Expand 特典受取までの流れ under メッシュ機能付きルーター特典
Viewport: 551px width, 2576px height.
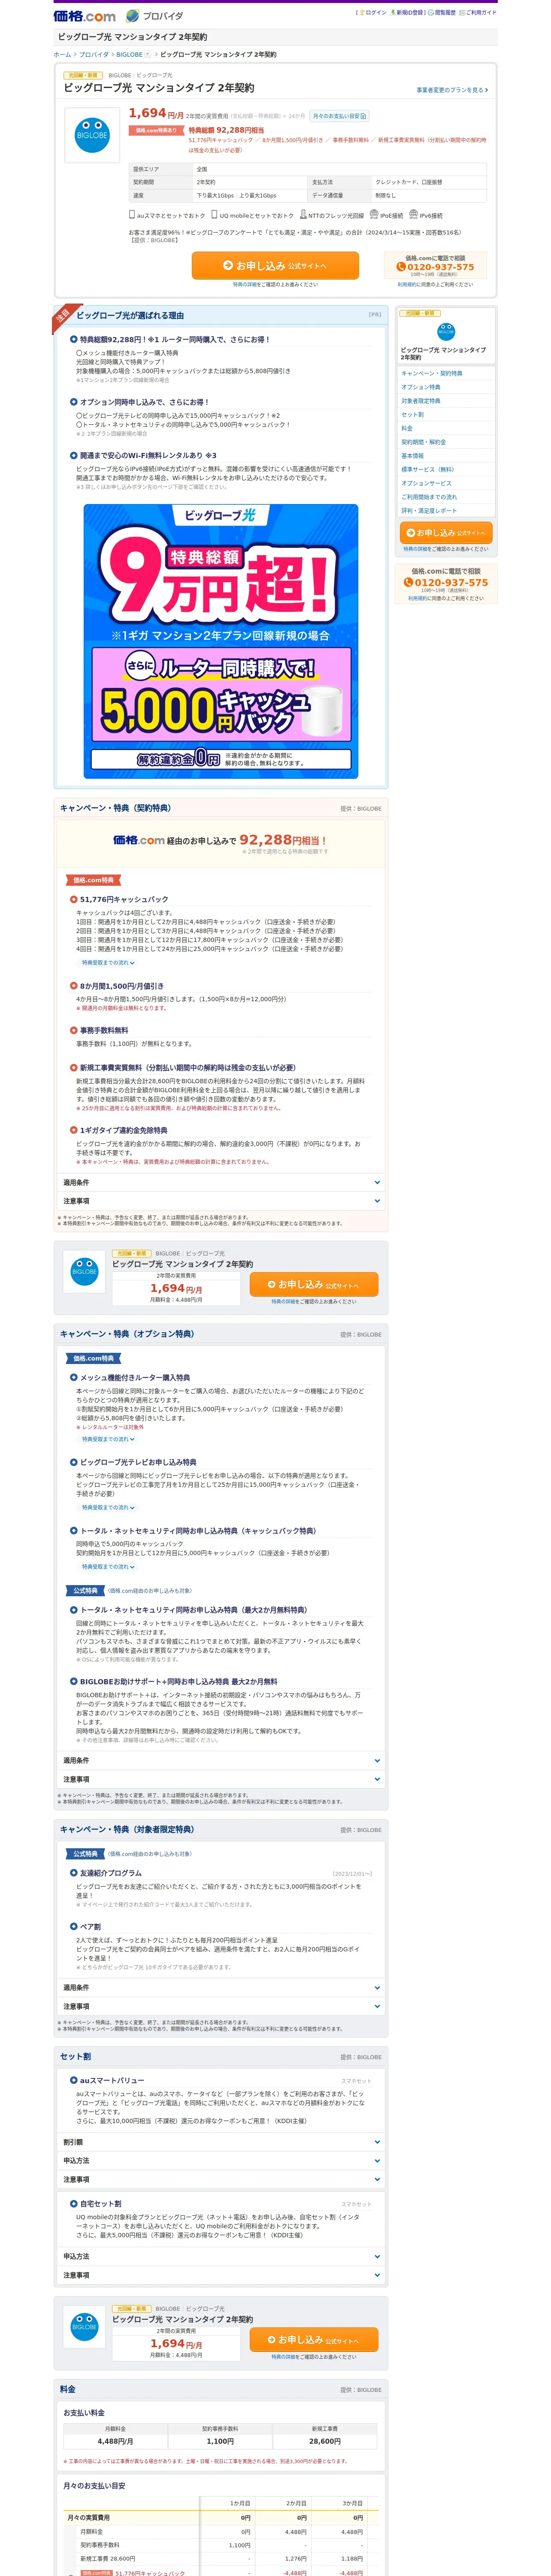pos(108,1439)
